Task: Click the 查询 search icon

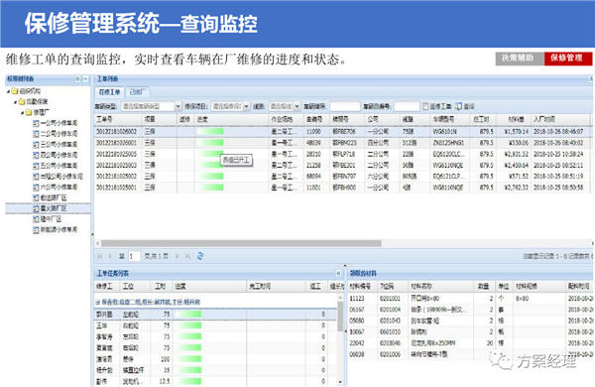Action: pos(458,107)
